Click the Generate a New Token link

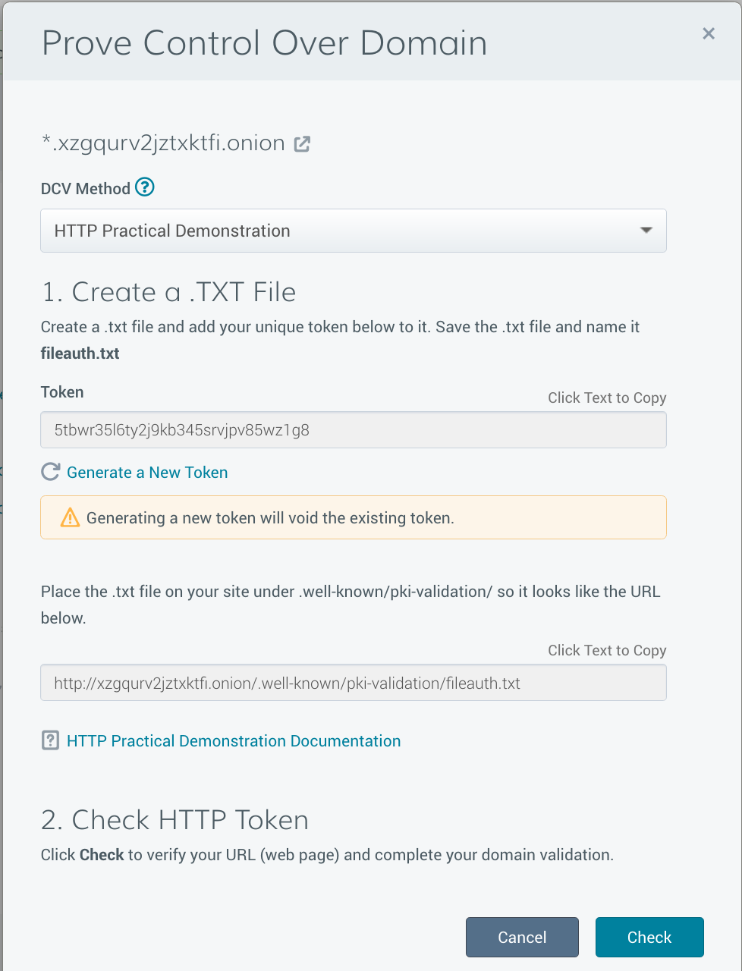[147, 472]
